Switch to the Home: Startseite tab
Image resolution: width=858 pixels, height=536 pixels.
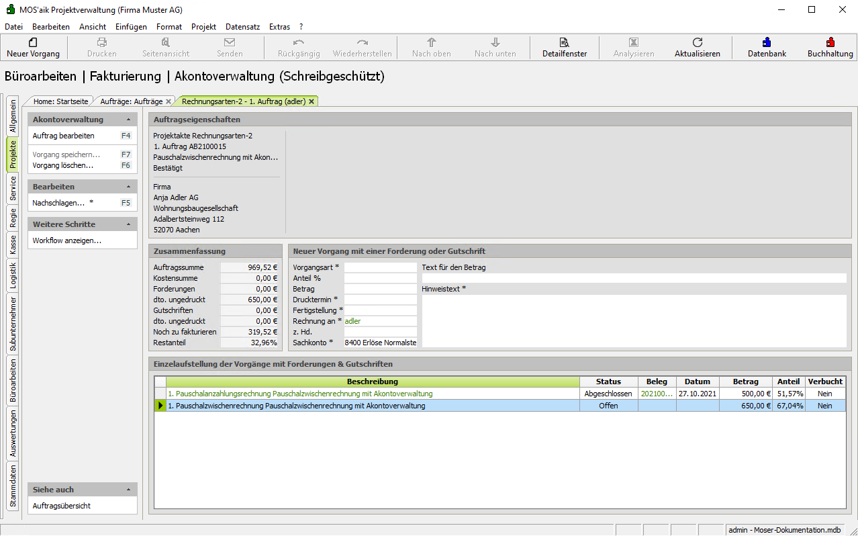(60, 101)
